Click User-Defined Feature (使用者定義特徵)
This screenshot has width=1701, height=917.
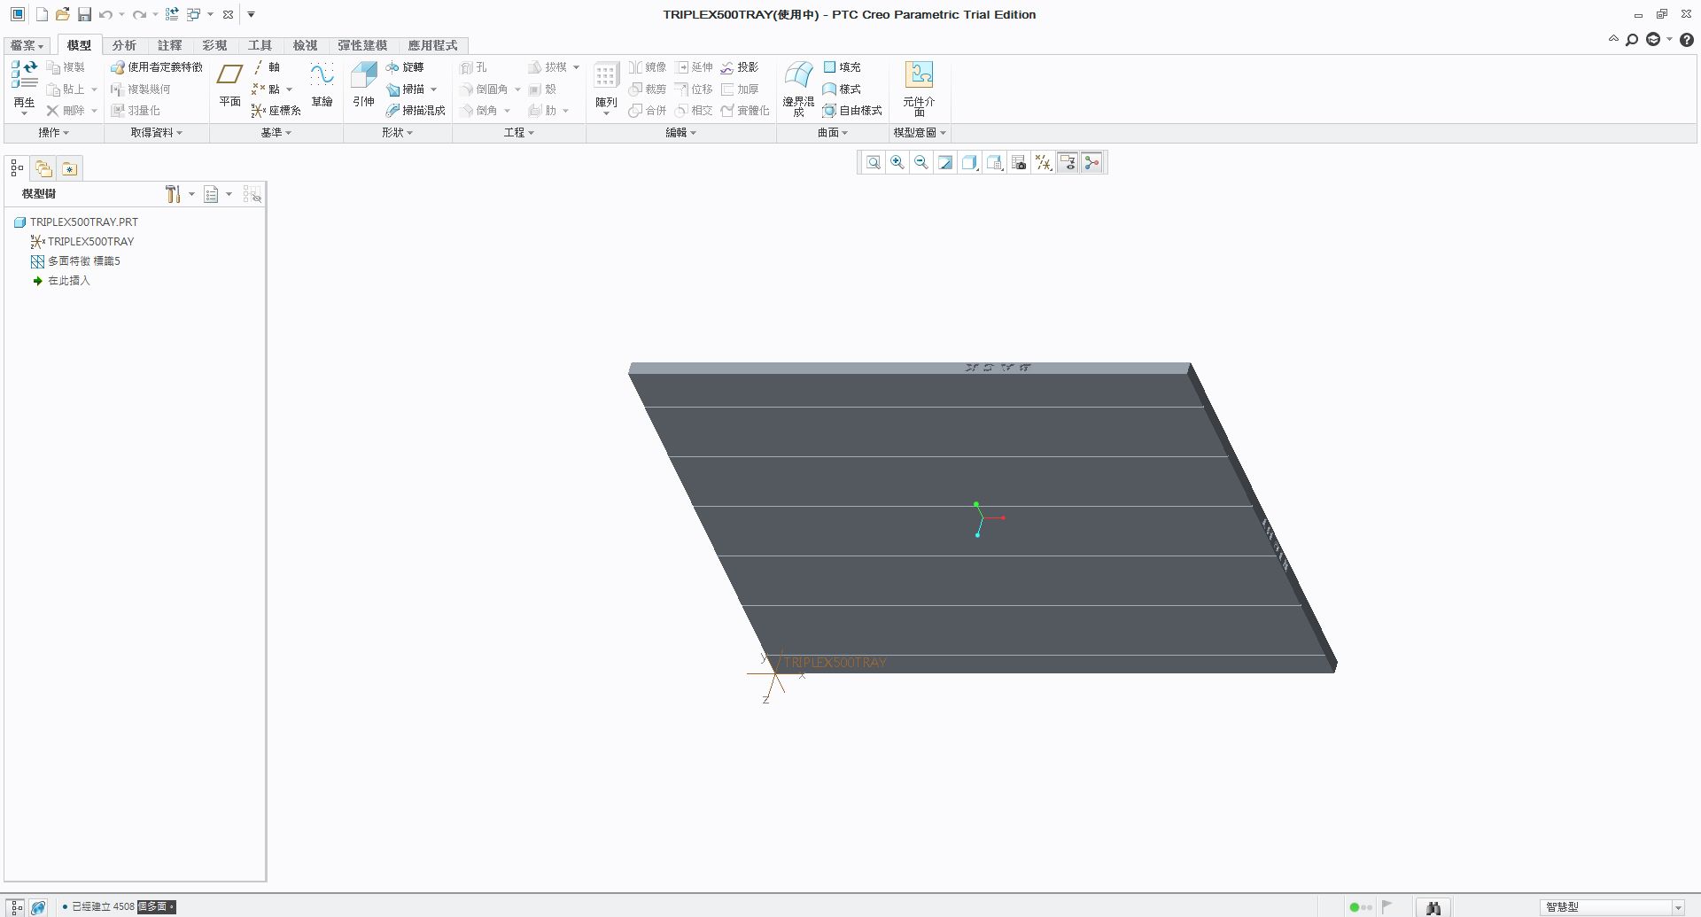click(157, 67)
